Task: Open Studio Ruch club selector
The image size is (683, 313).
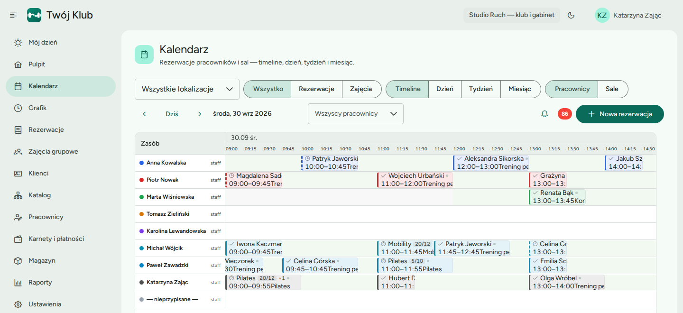Action: tap(512, 15)
